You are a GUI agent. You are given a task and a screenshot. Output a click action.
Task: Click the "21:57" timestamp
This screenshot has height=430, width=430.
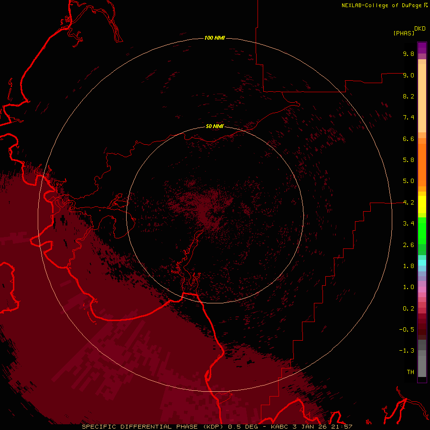342,427
